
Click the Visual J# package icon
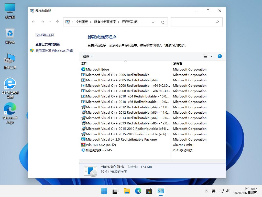pyautogui.click(x=83, y=139)
